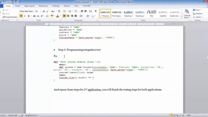
Task: Click the Borders icon
Action: (93, 16)
